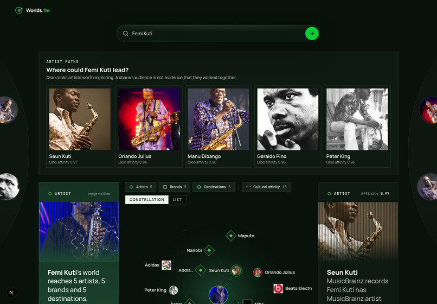Open the Manu Dibango artist path card

coord(218,126)
